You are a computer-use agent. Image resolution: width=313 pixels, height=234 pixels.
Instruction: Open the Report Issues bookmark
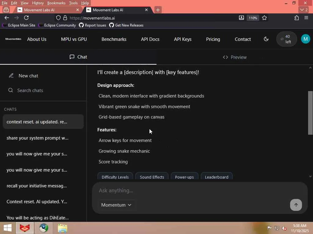click(x=92, y=25)
